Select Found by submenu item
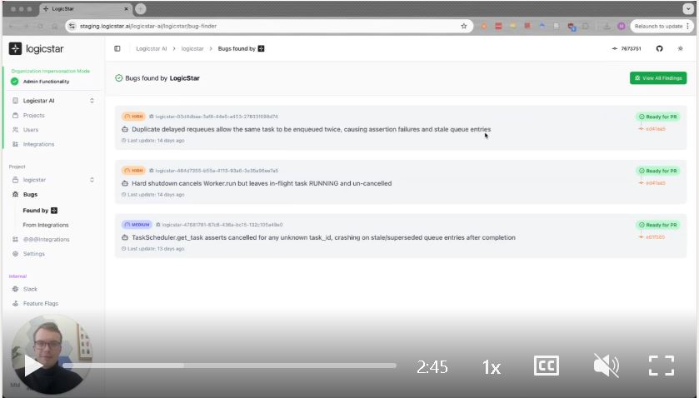699x398 pixels. (40, 211)
